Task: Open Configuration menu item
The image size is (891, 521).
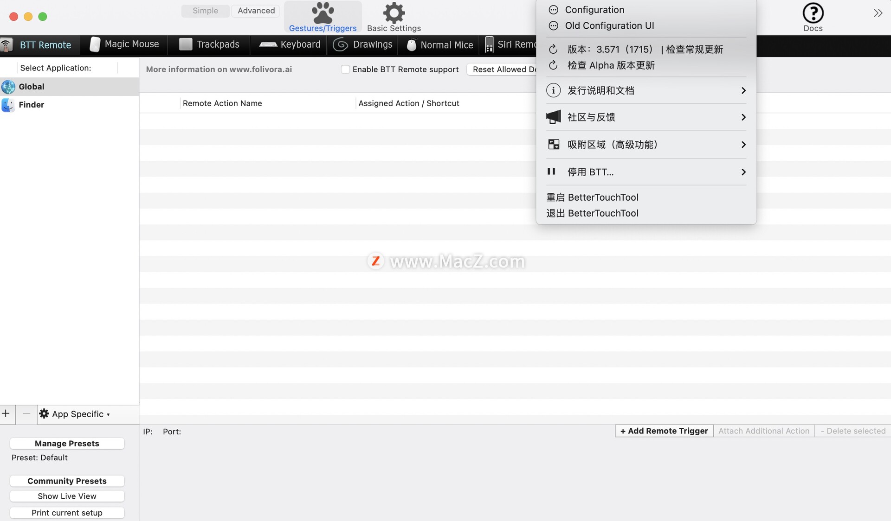Action: pyautogui.click(x=646, y=10)
